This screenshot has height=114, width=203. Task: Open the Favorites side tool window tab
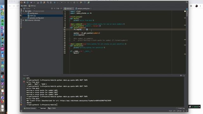(x=21, y=101)
